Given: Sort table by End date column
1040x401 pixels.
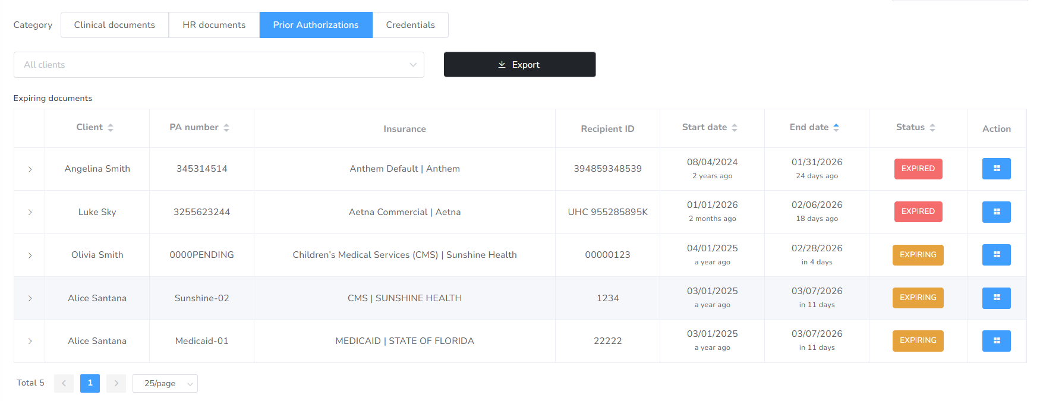Looking at the screenshot, I should coord(814,128).
